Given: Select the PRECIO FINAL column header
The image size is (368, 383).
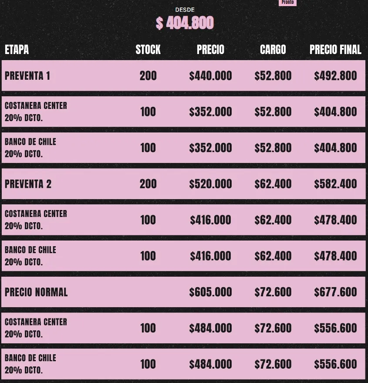Looking at the screenshot, I should [335, 50].
